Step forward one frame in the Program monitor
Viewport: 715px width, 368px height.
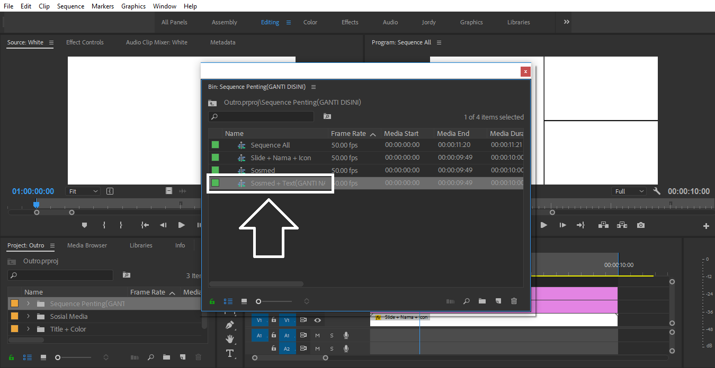coord(562,225)
